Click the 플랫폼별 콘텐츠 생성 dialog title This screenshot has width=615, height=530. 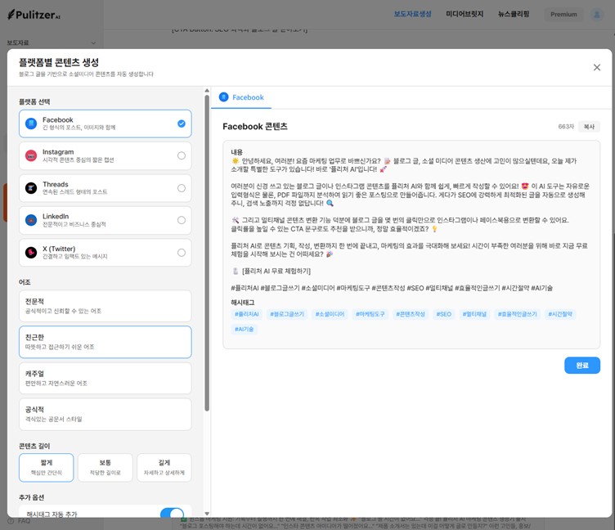(59, 62)
